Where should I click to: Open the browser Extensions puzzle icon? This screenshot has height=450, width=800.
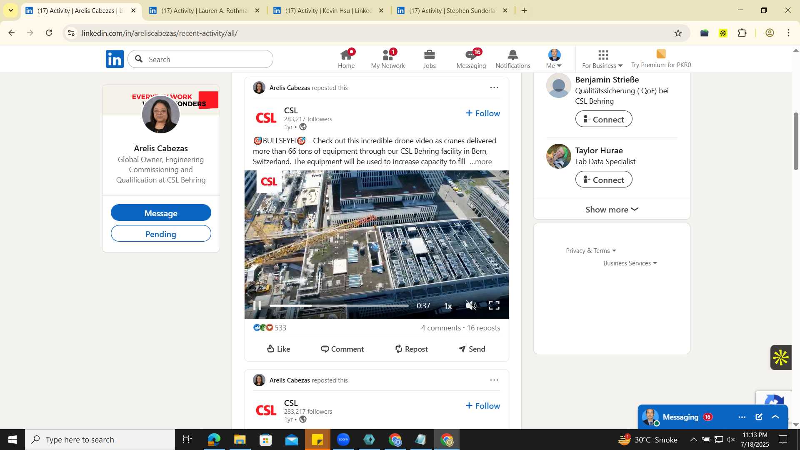[742, 33]
